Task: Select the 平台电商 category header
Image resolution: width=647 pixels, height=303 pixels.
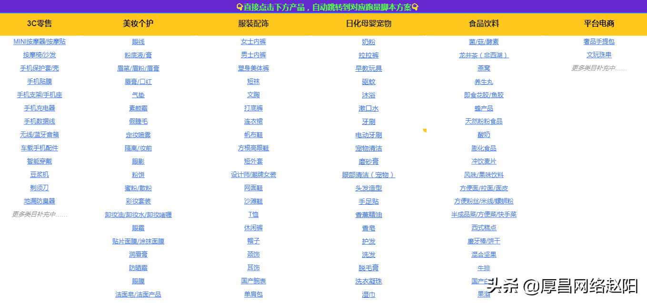Action: [599, 23]
